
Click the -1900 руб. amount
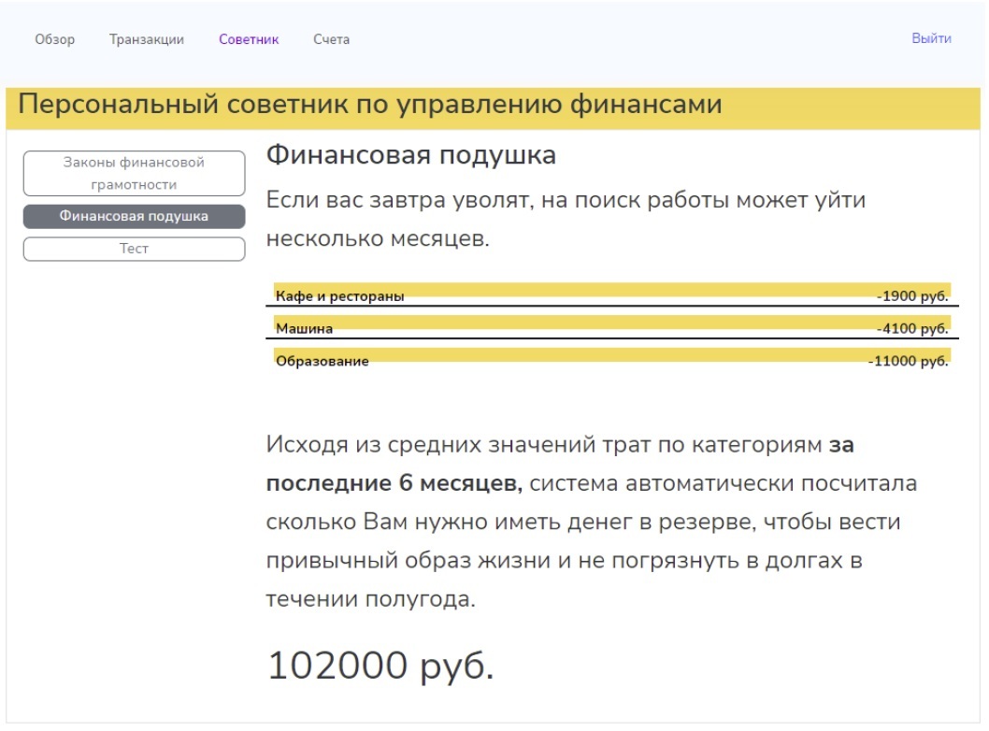(912, 297)
